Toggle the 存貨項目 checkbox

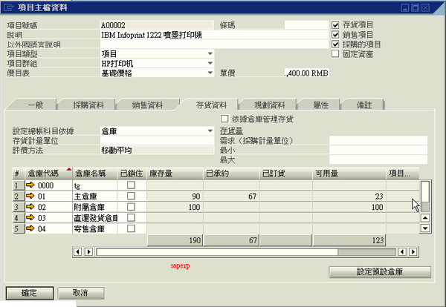[335, 25]
